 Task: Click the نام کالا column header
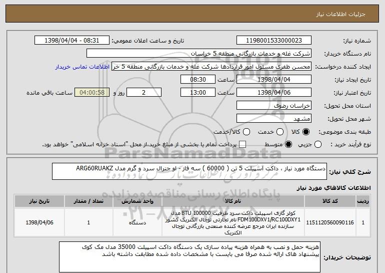pyautogui.click(x=233, y=201)
